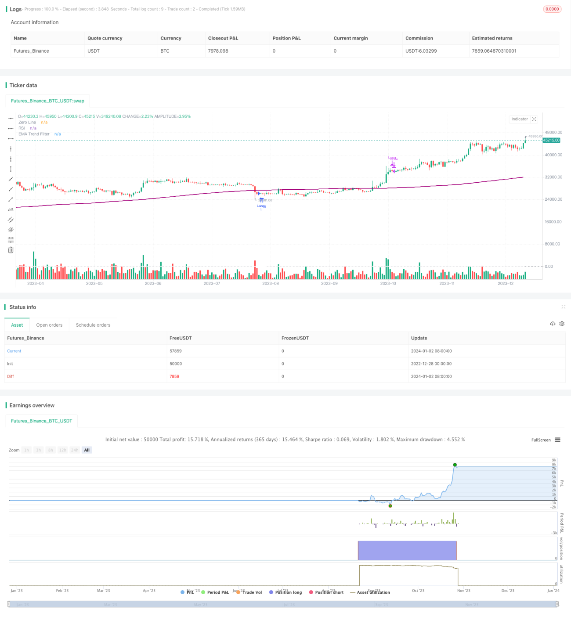This screenshot has width=571, height=617.
Task: Select the All zoom range button
Action: [x=87, y=450]
